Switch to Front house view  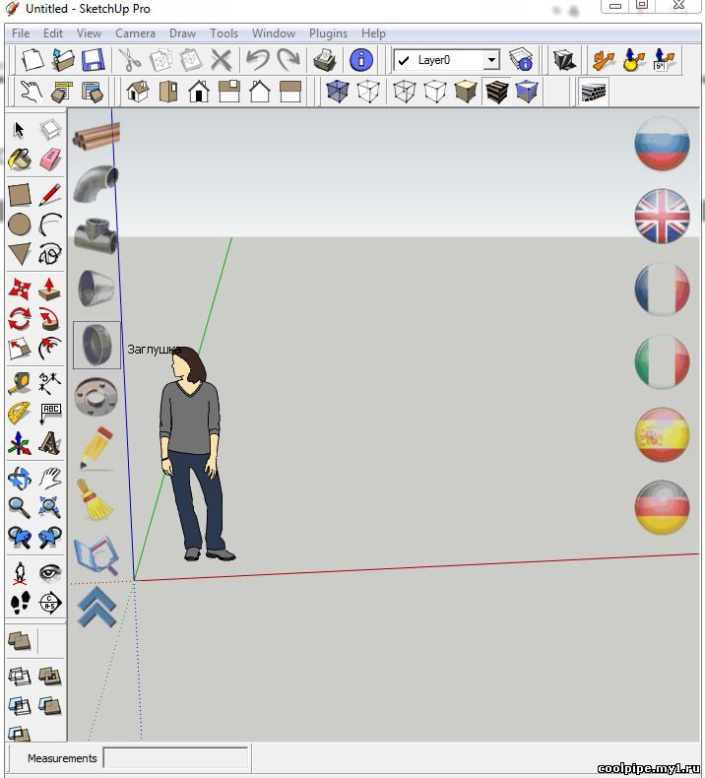[x=199, y=92]
